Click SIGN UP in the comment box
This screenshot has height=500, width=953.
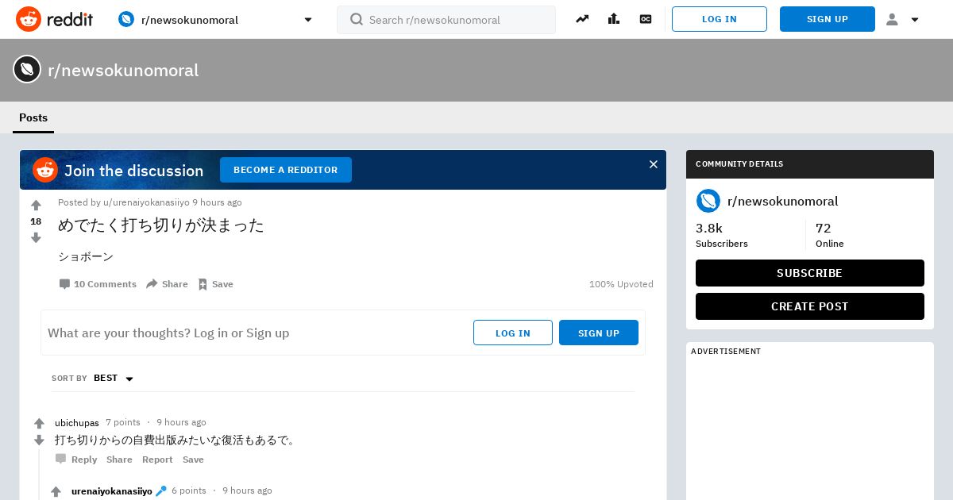tap(599, 333)
